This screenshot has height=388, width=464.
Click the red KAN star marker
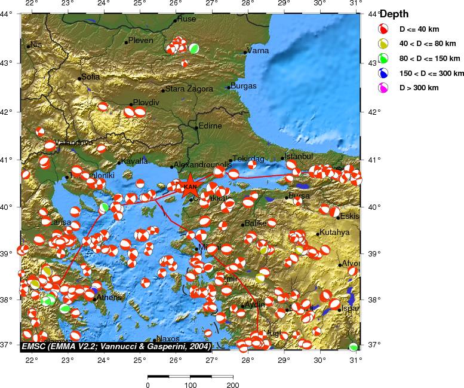[190, 185]
